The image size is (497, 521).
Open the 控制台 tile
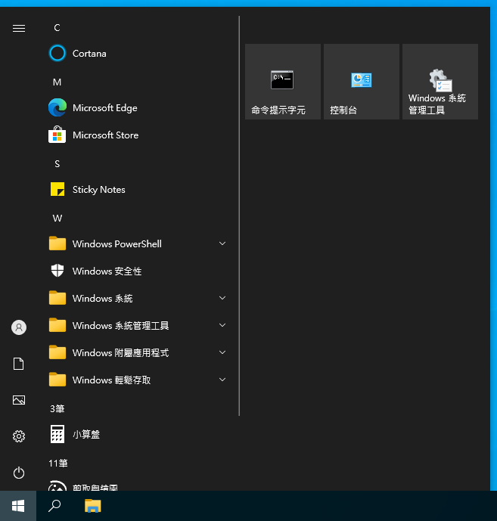[362, 82]
